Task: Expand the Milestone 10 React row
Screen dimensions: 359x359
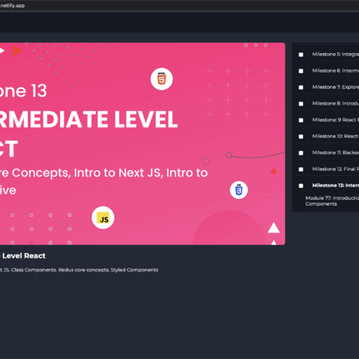Action: click(x=336, y=136)
